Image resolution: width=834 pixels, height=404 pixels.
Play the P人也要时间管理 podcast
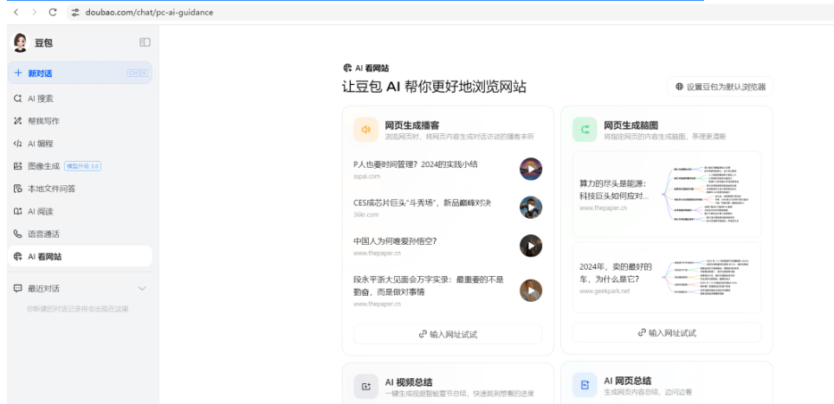pos(531,169)
